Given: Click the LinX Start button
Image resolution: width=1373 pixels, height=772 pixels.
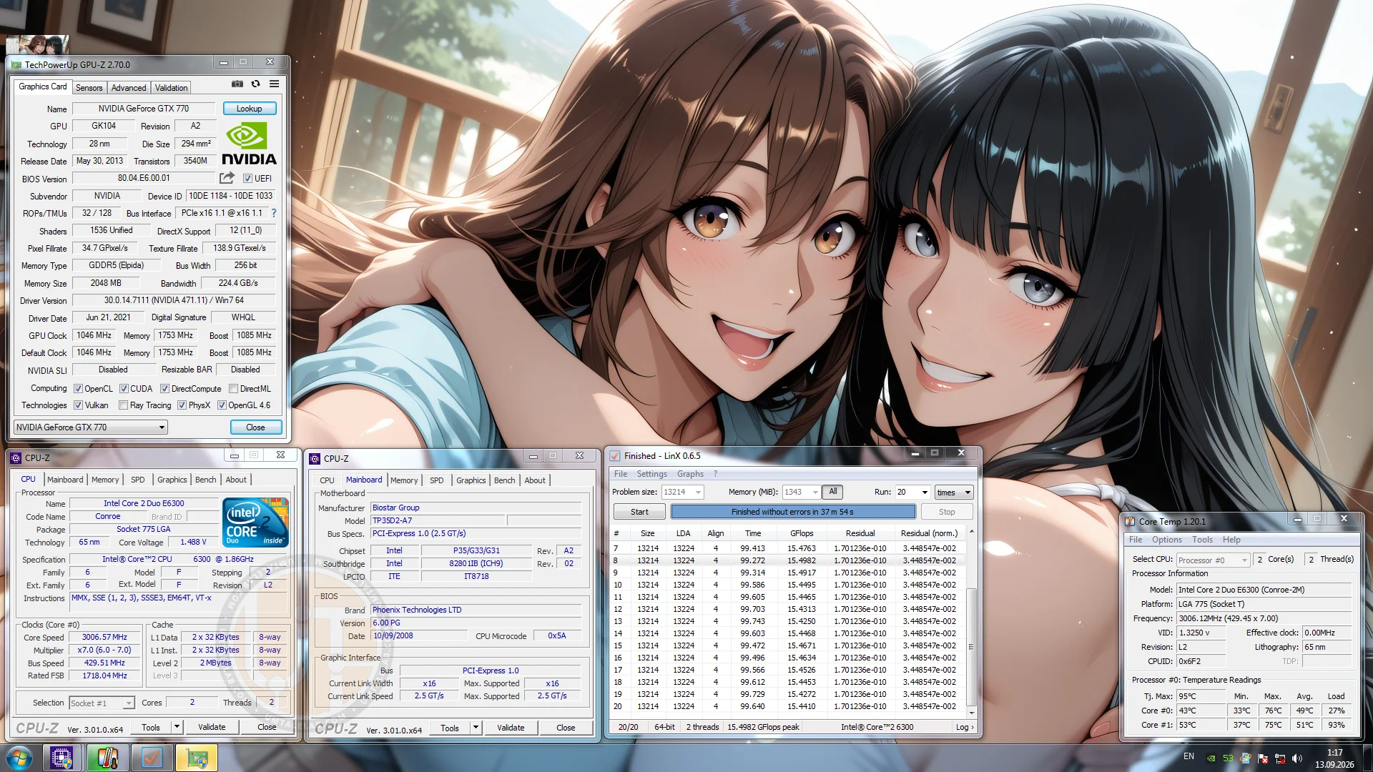Looking at the screenshot, I should (x=639, y=512).
